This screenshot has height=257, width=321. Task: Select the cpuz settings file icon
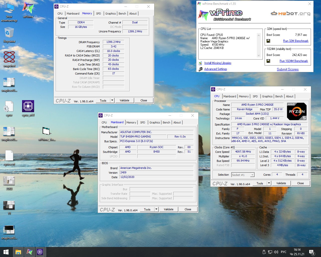point(9,109)
